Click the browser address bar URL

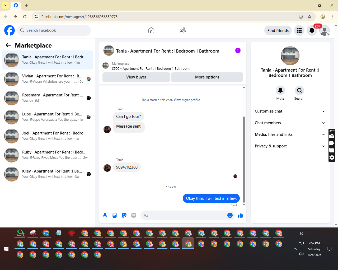[x=79, y=17]
